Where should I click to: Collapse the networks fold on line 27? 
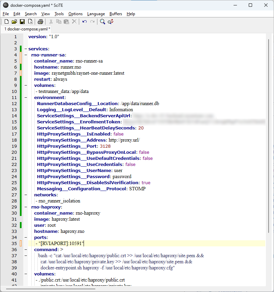(x=26, y=195)
